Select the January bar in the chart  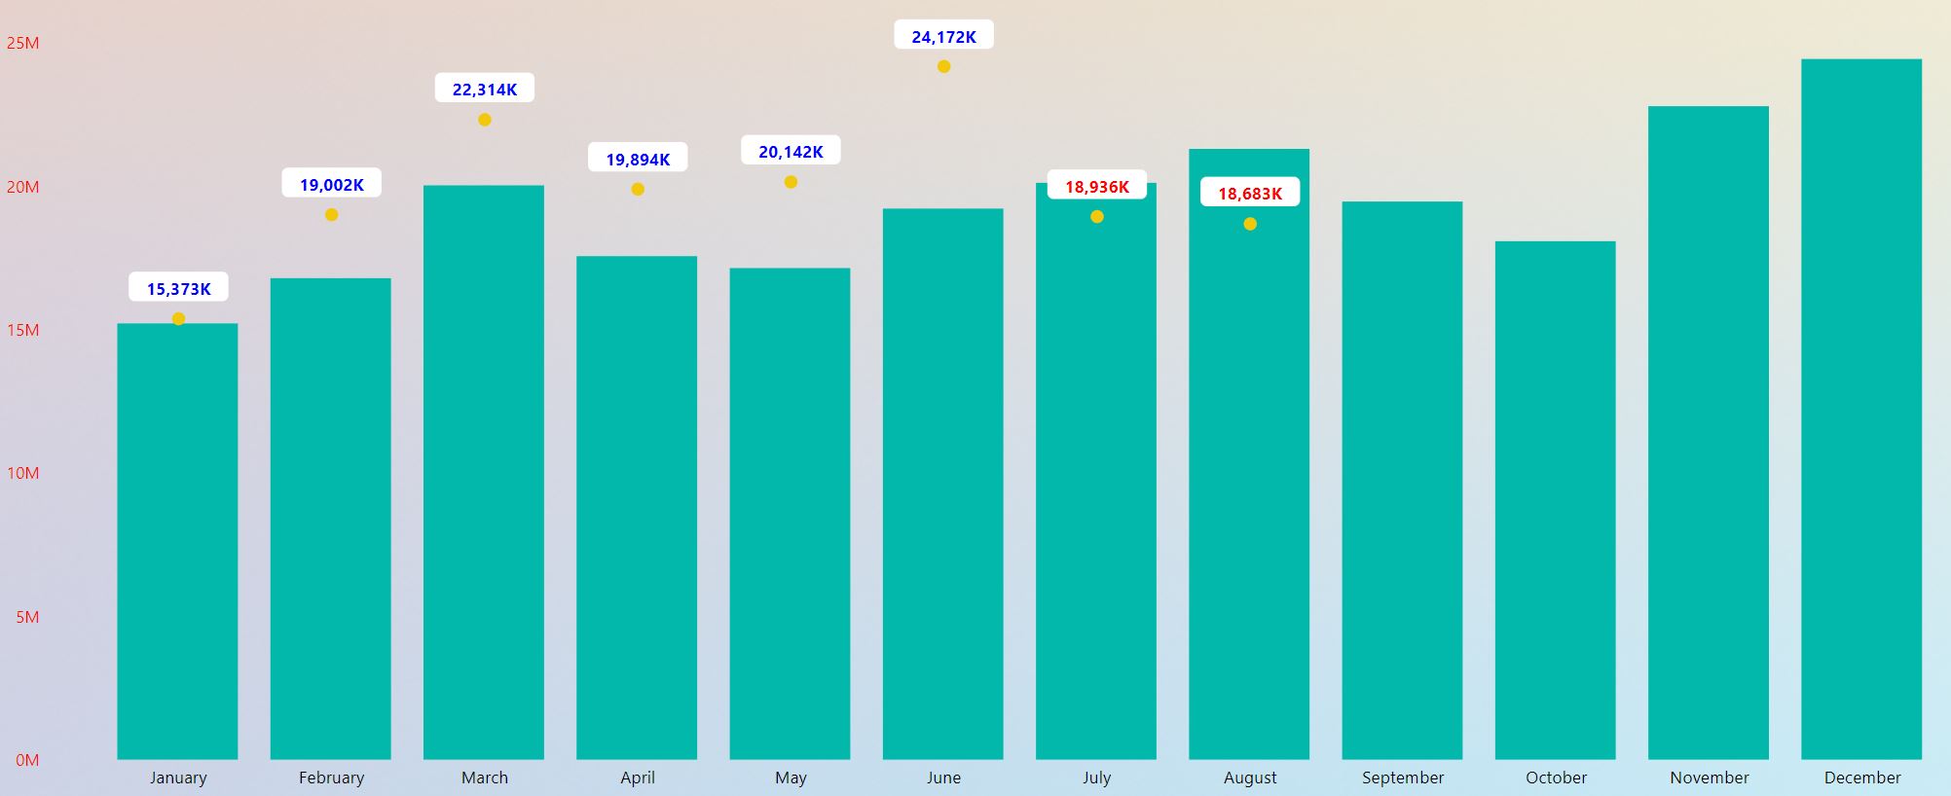[177, 541]
